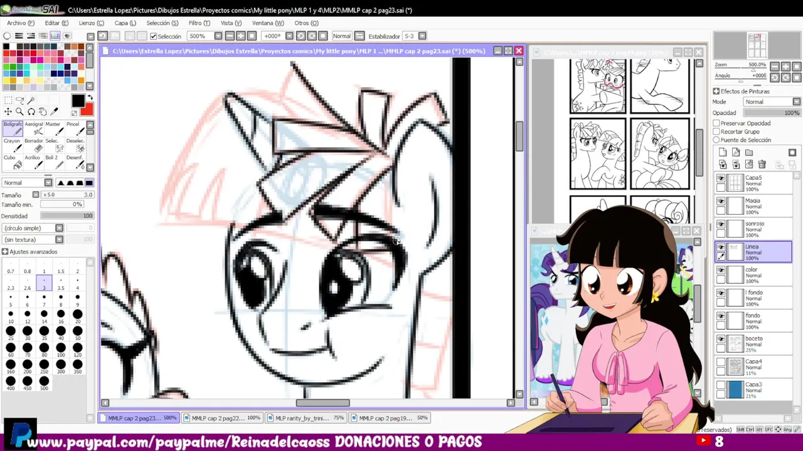Choose the Boli 2 pen

click(x=54, y=162)
